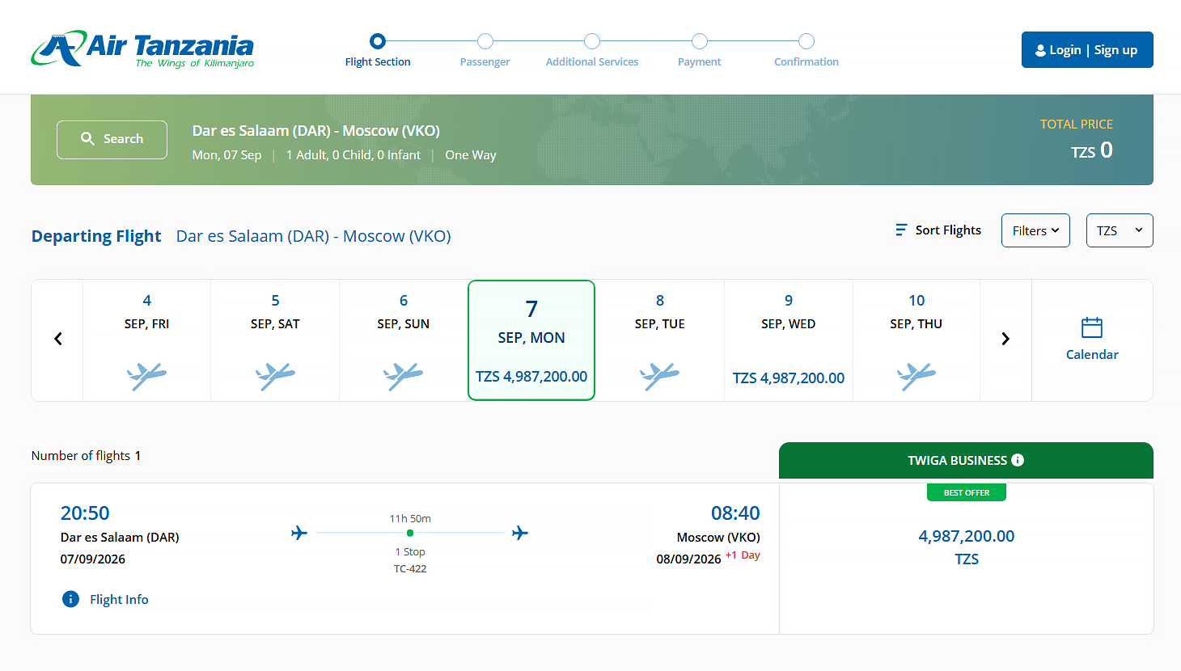
Task: Click the Departing Flight heading
Action: [96, 236]
